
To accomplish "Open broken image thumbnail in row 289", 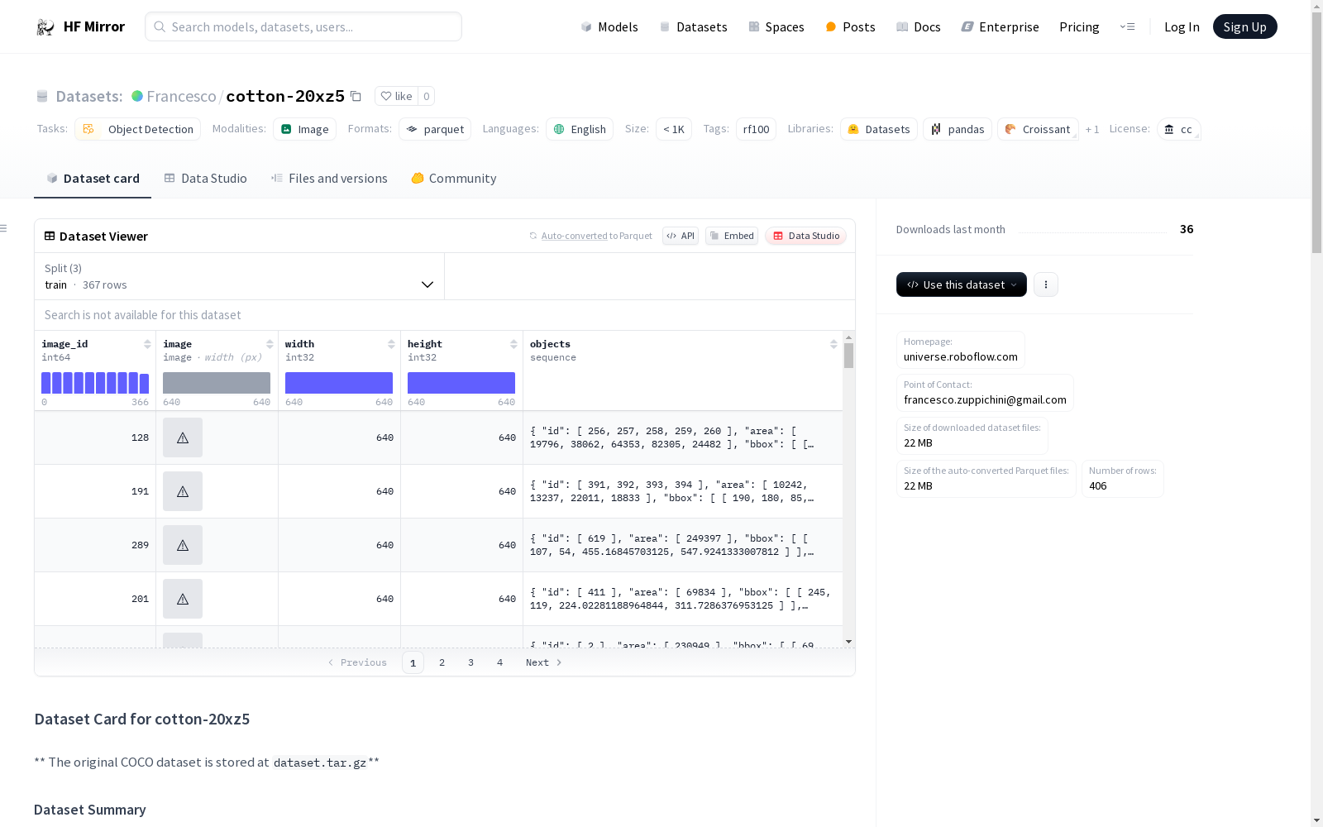I will click(183, 545).
